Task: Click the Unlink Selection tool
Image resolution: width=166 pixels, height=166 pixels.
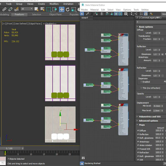Action: [10, 10]
